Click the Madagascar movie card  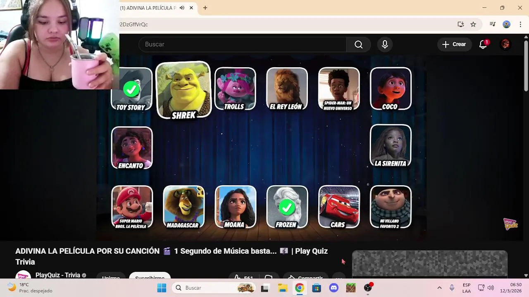[183, 207]
